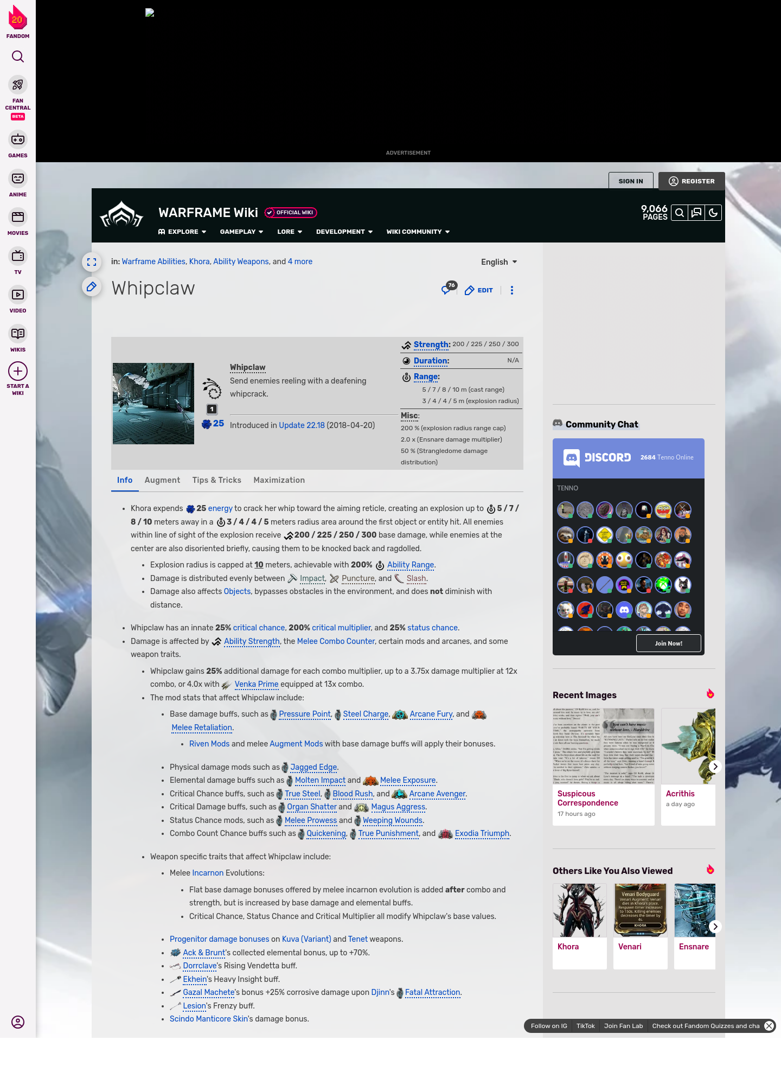Expand the Gameplay menu
The image size is (781, 1085).
click(241, 232)
